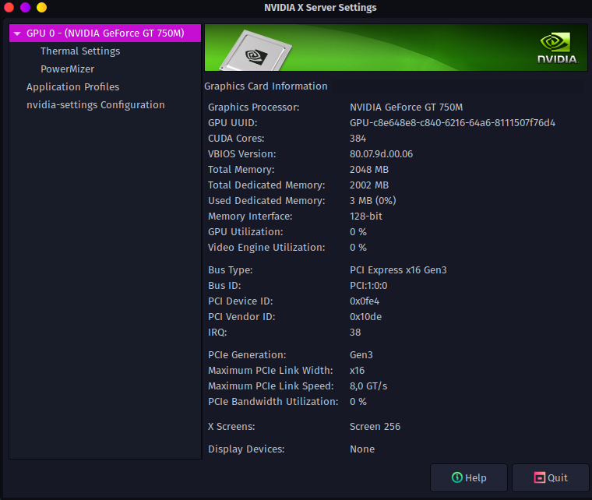
Task: Click PCI Vendor ID value 0x10de
Action: 365,317
